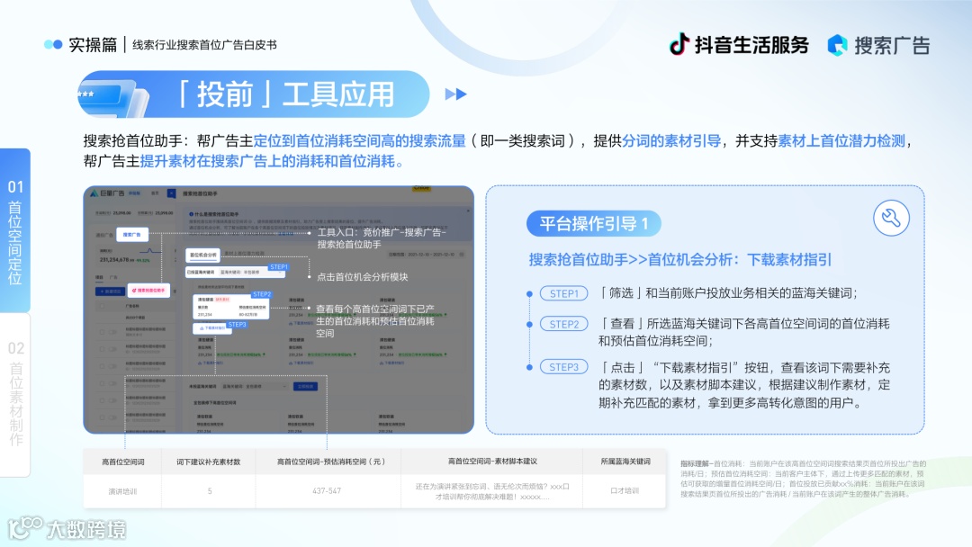
Task: Click the STEP3 pill in the guide panel
Action: tap(563, 367)
